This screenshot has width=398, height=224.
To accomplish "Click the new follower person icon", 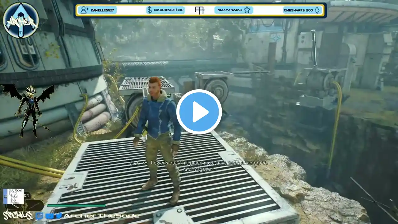I will click(x=84, y=10).
